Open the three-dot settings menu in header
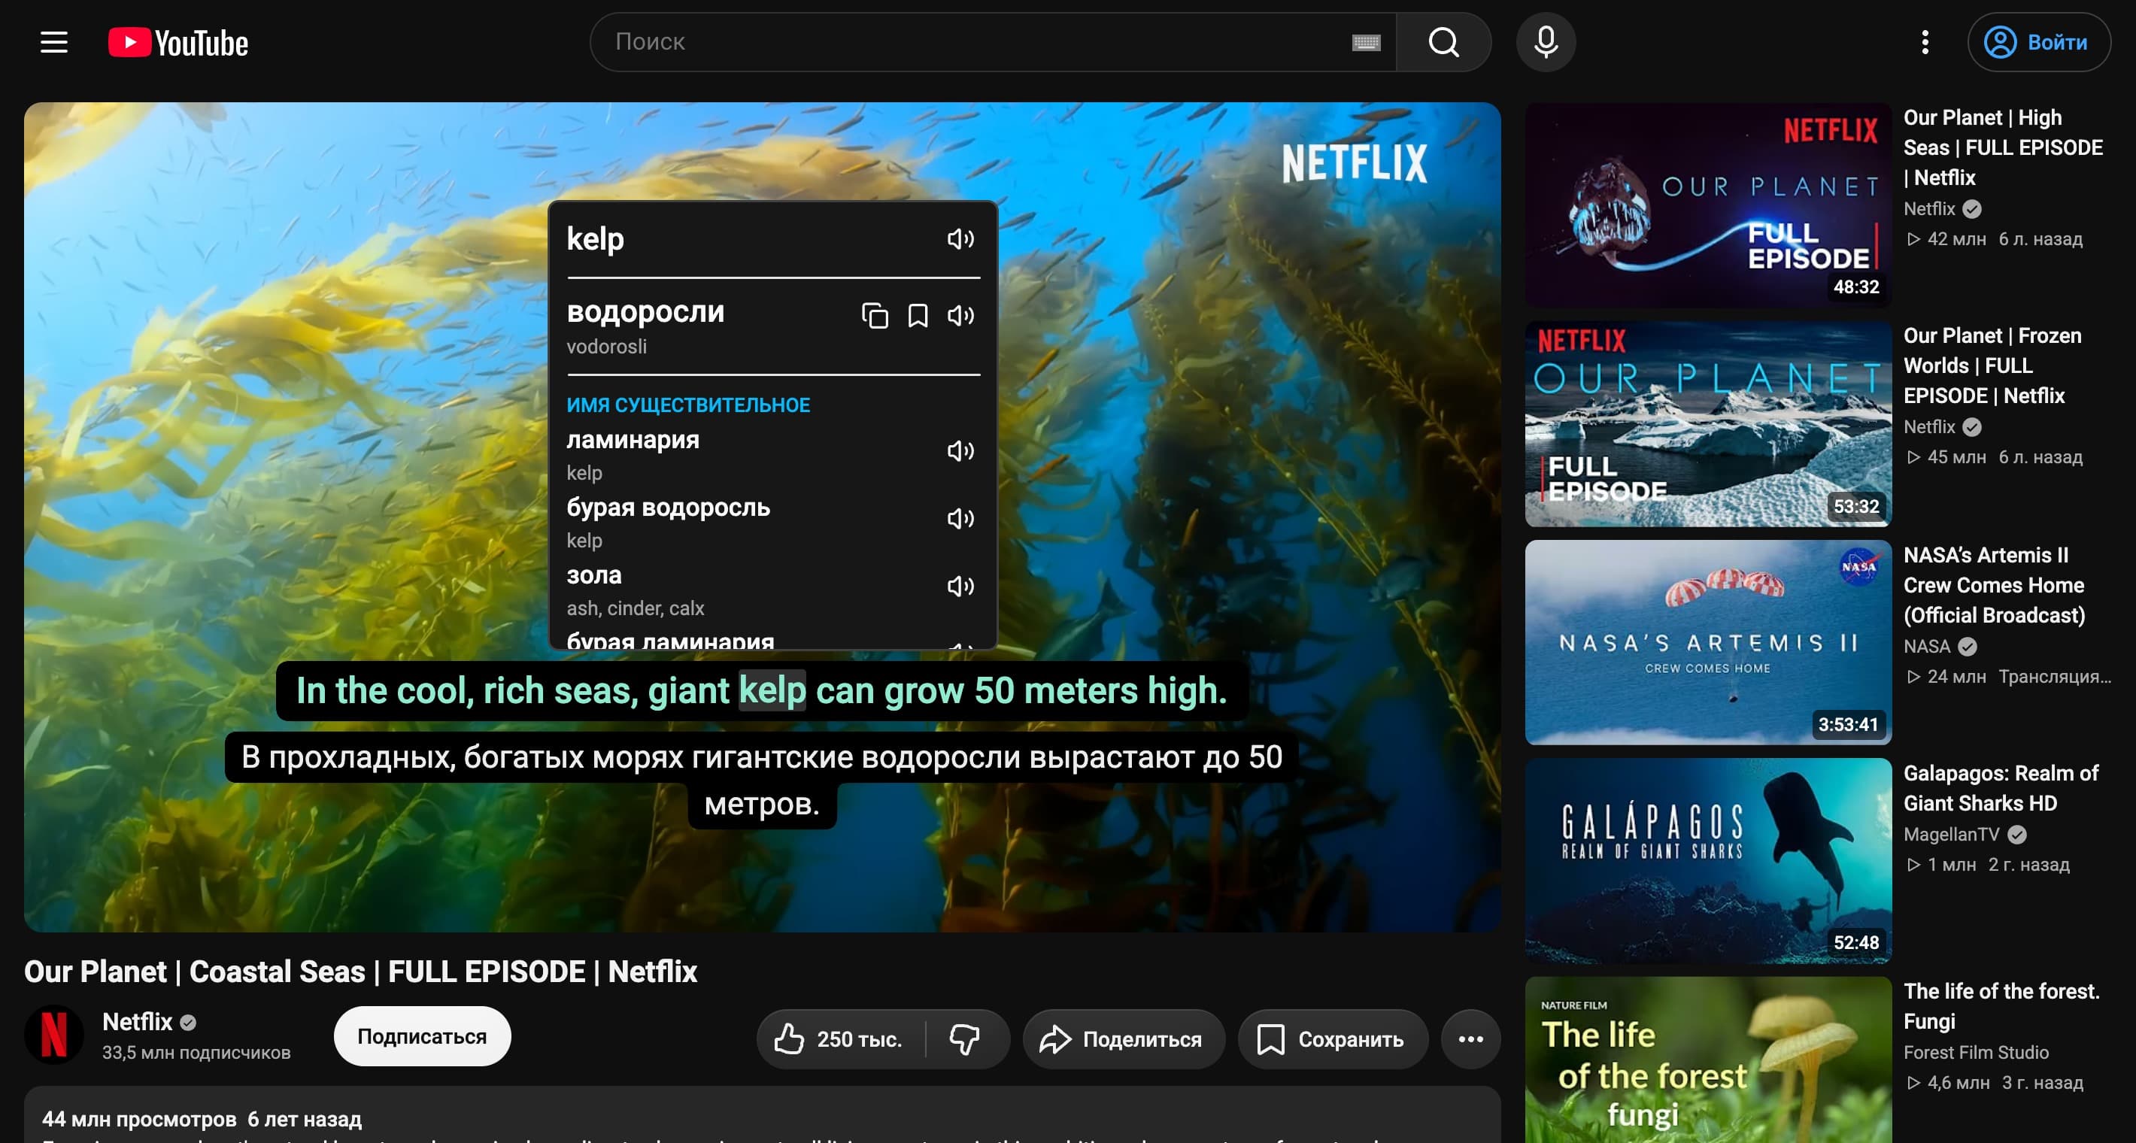The width and height of the screenshot is (2136, 1143). (x=1925, y=42)
